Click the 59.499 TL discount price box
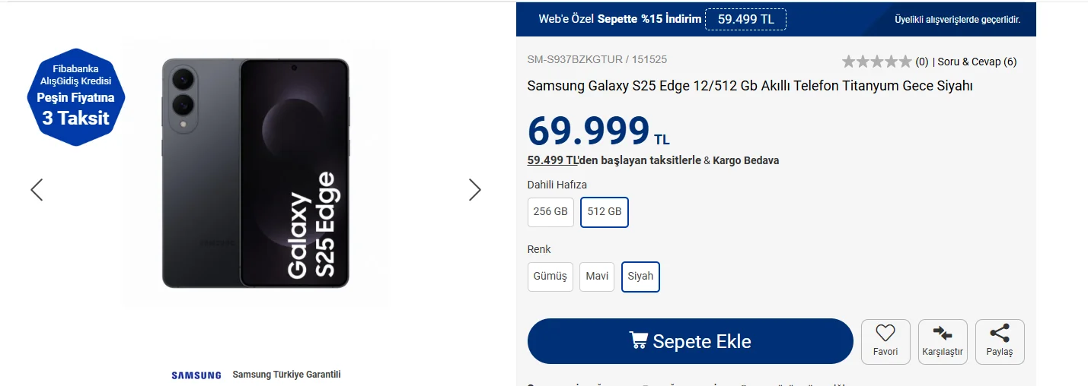Screen dimensions: 1088x386 pyautogui.click(x=745, y=19)
